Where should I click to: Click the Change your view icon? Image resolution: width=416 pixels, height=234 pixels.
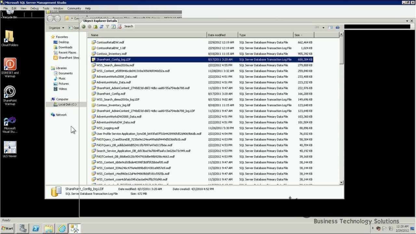pyautogui.click(x=317, y=27)
